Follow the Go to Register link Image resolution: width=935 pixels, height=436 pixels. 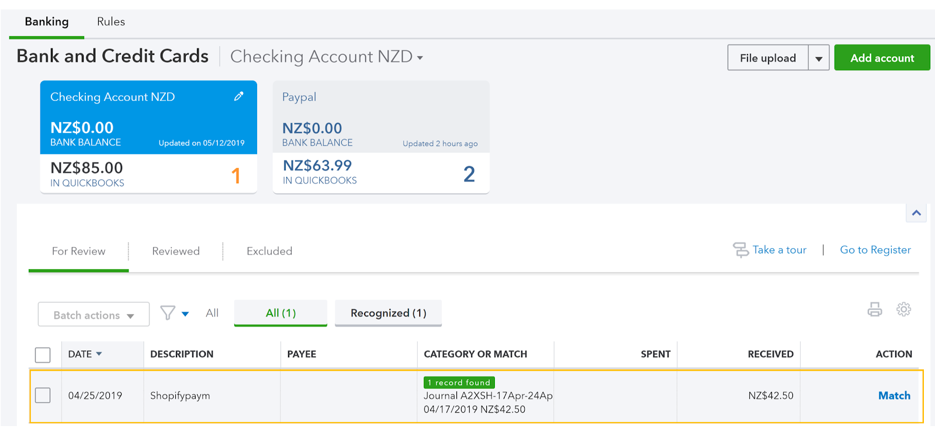(x=875, y=250)
